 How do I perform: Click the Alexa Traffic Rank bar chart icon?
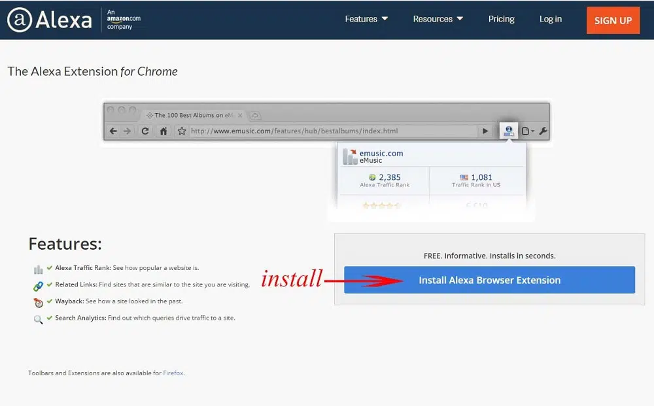click(38, 269)
